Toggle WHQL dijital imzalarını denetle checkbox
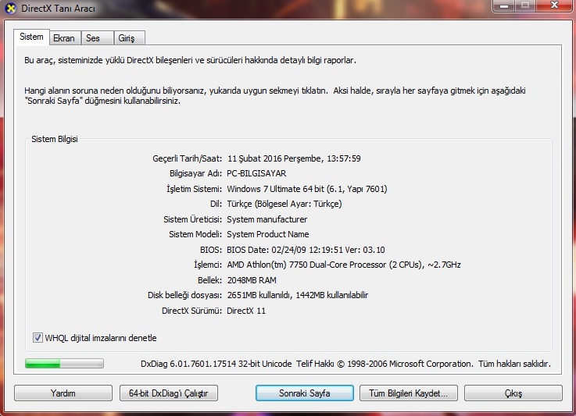 point(38,337)
